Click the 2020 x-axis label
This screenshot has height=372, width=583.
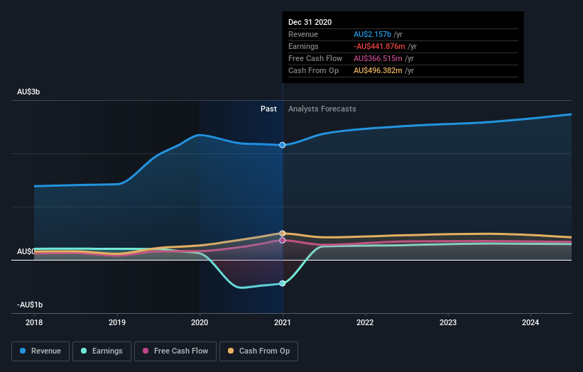[200, 322]
